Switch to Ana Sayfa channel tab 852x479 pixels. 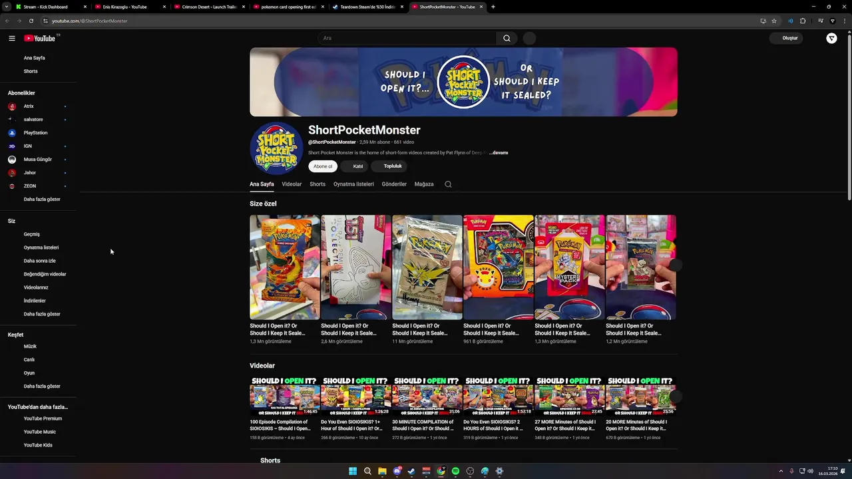tap(262, 184)
